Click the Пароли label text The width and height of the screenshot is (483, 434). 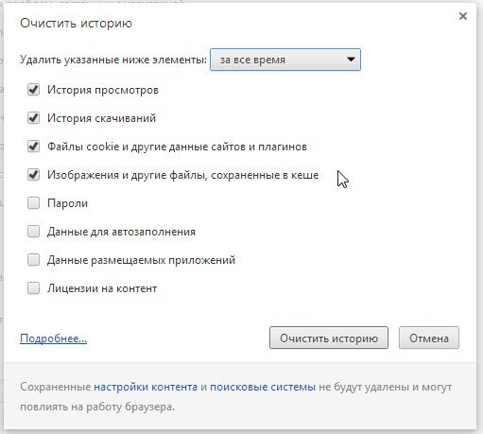tap(67, 203)
